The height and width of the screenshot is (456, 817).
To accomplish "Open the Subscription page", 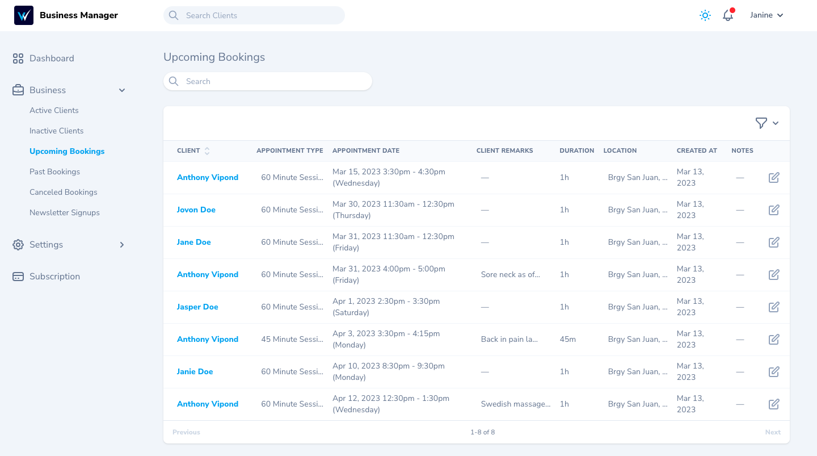I will 54,277.
